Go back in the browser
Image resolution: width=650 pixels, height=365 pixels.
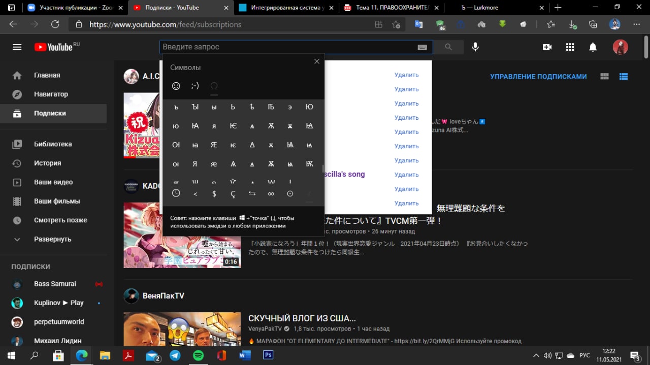(13, 24)
